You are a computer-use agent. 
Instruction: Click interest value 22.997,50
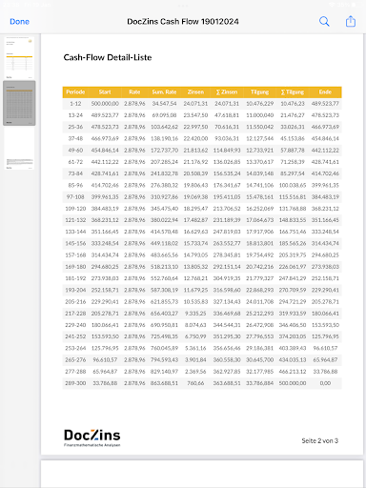pyautogui.click(x=195, y=127)
